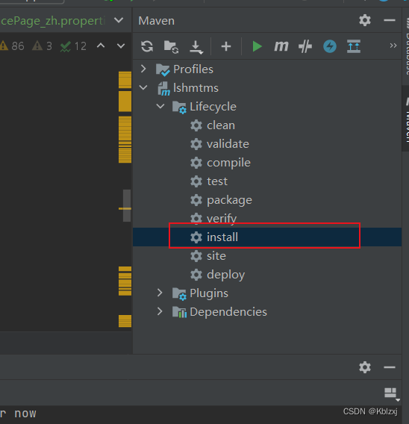Click gear icon beside compile
The height and width of the screenshot is (424, 409).
(x=196, y=163)
